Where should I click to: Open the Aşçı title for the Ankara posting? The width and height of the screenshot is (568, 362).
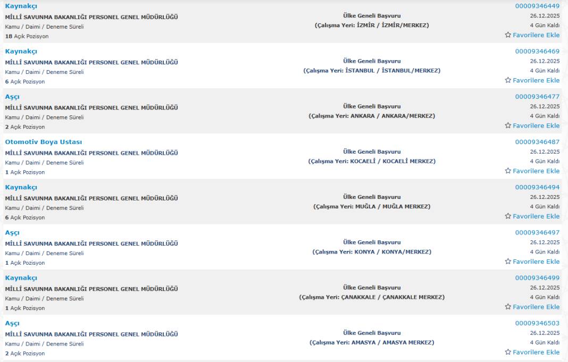point(12,97)
